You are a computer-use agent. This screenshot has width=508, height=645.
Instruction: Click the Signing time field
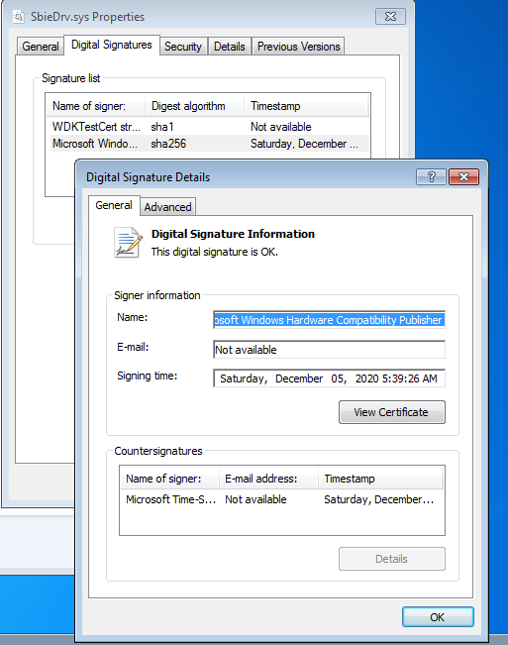[x=329, y=378]
